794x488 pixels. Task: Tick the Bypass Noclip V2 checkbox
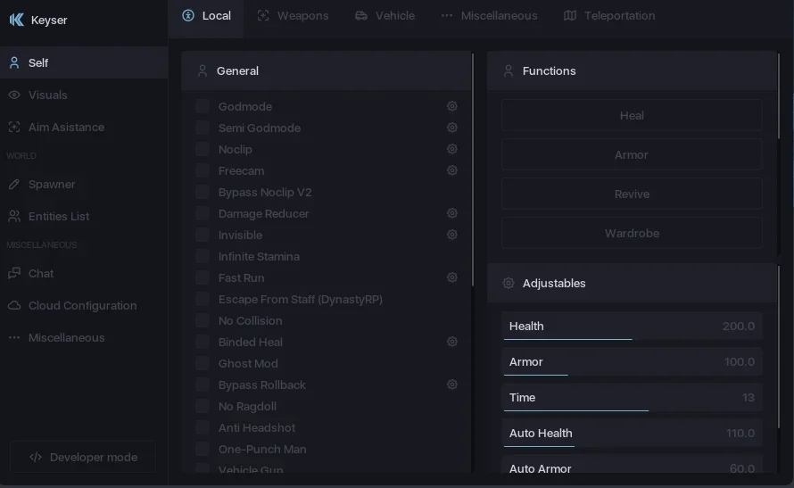pyautogui.click(x=202, y=192)
